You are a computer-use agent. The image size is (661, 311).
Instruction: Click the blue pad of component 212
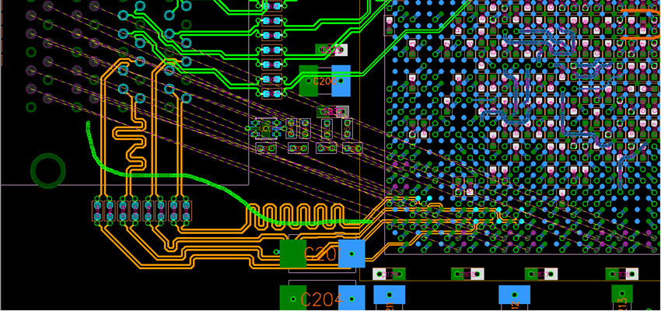pyautogui.click(x=513, y=295)
